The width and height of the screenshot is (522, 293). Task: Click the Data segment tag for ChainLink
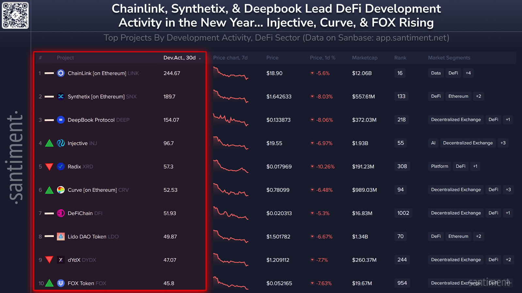tap(436, 73)
